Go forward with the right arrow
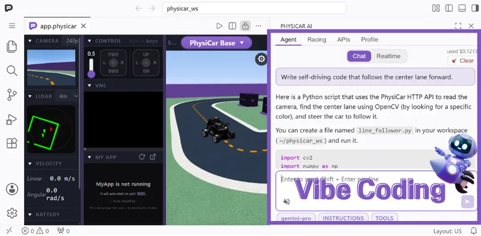 [x=152, y=8]
